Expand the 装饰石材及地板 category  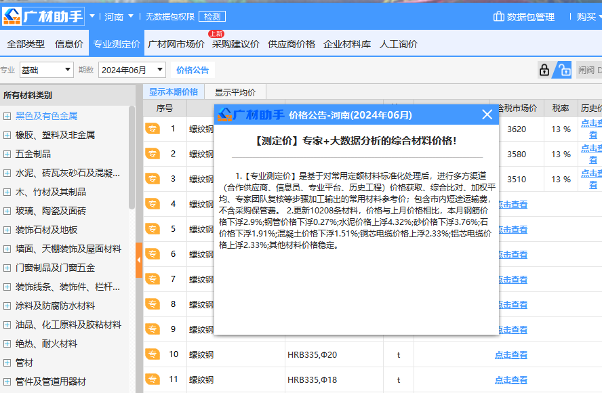[x=7, y=230]
